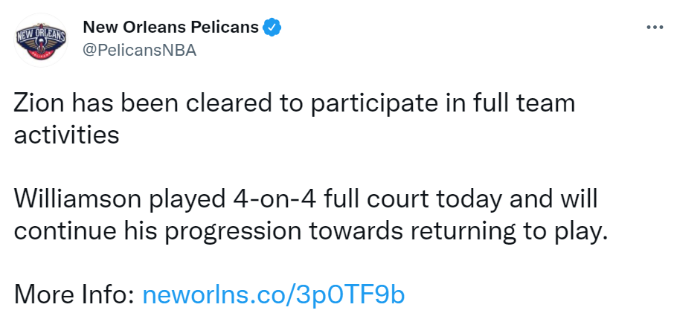
Task: Open the @PelicansNBA handle link
Action: (139, 51)
